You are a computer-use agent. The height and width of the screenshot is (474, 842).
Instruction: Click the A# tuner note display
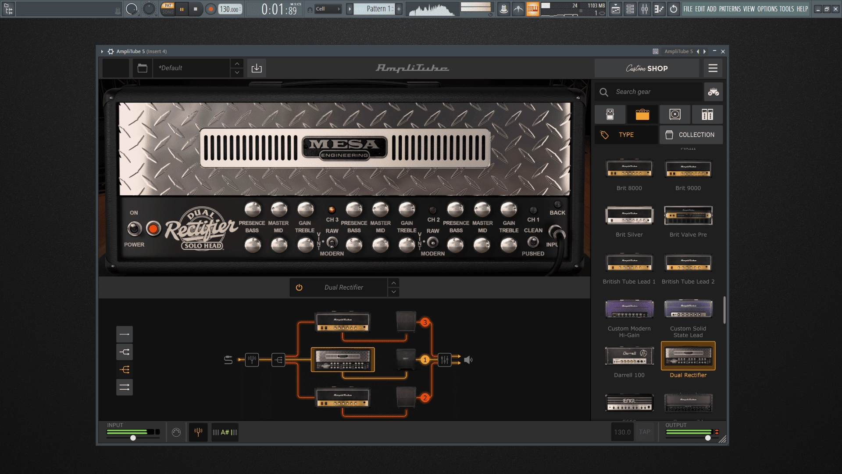[x=225, y=432]
